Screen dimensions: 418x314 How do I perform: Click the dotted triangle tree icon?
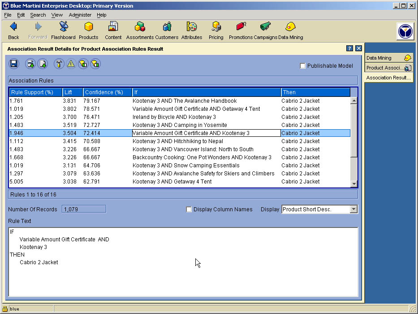[71, 64]
